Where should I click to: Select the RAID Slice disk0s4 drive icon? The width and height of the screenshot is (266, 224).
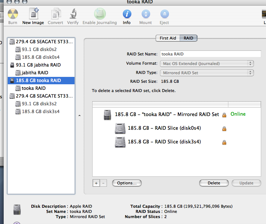click(120, 128)
